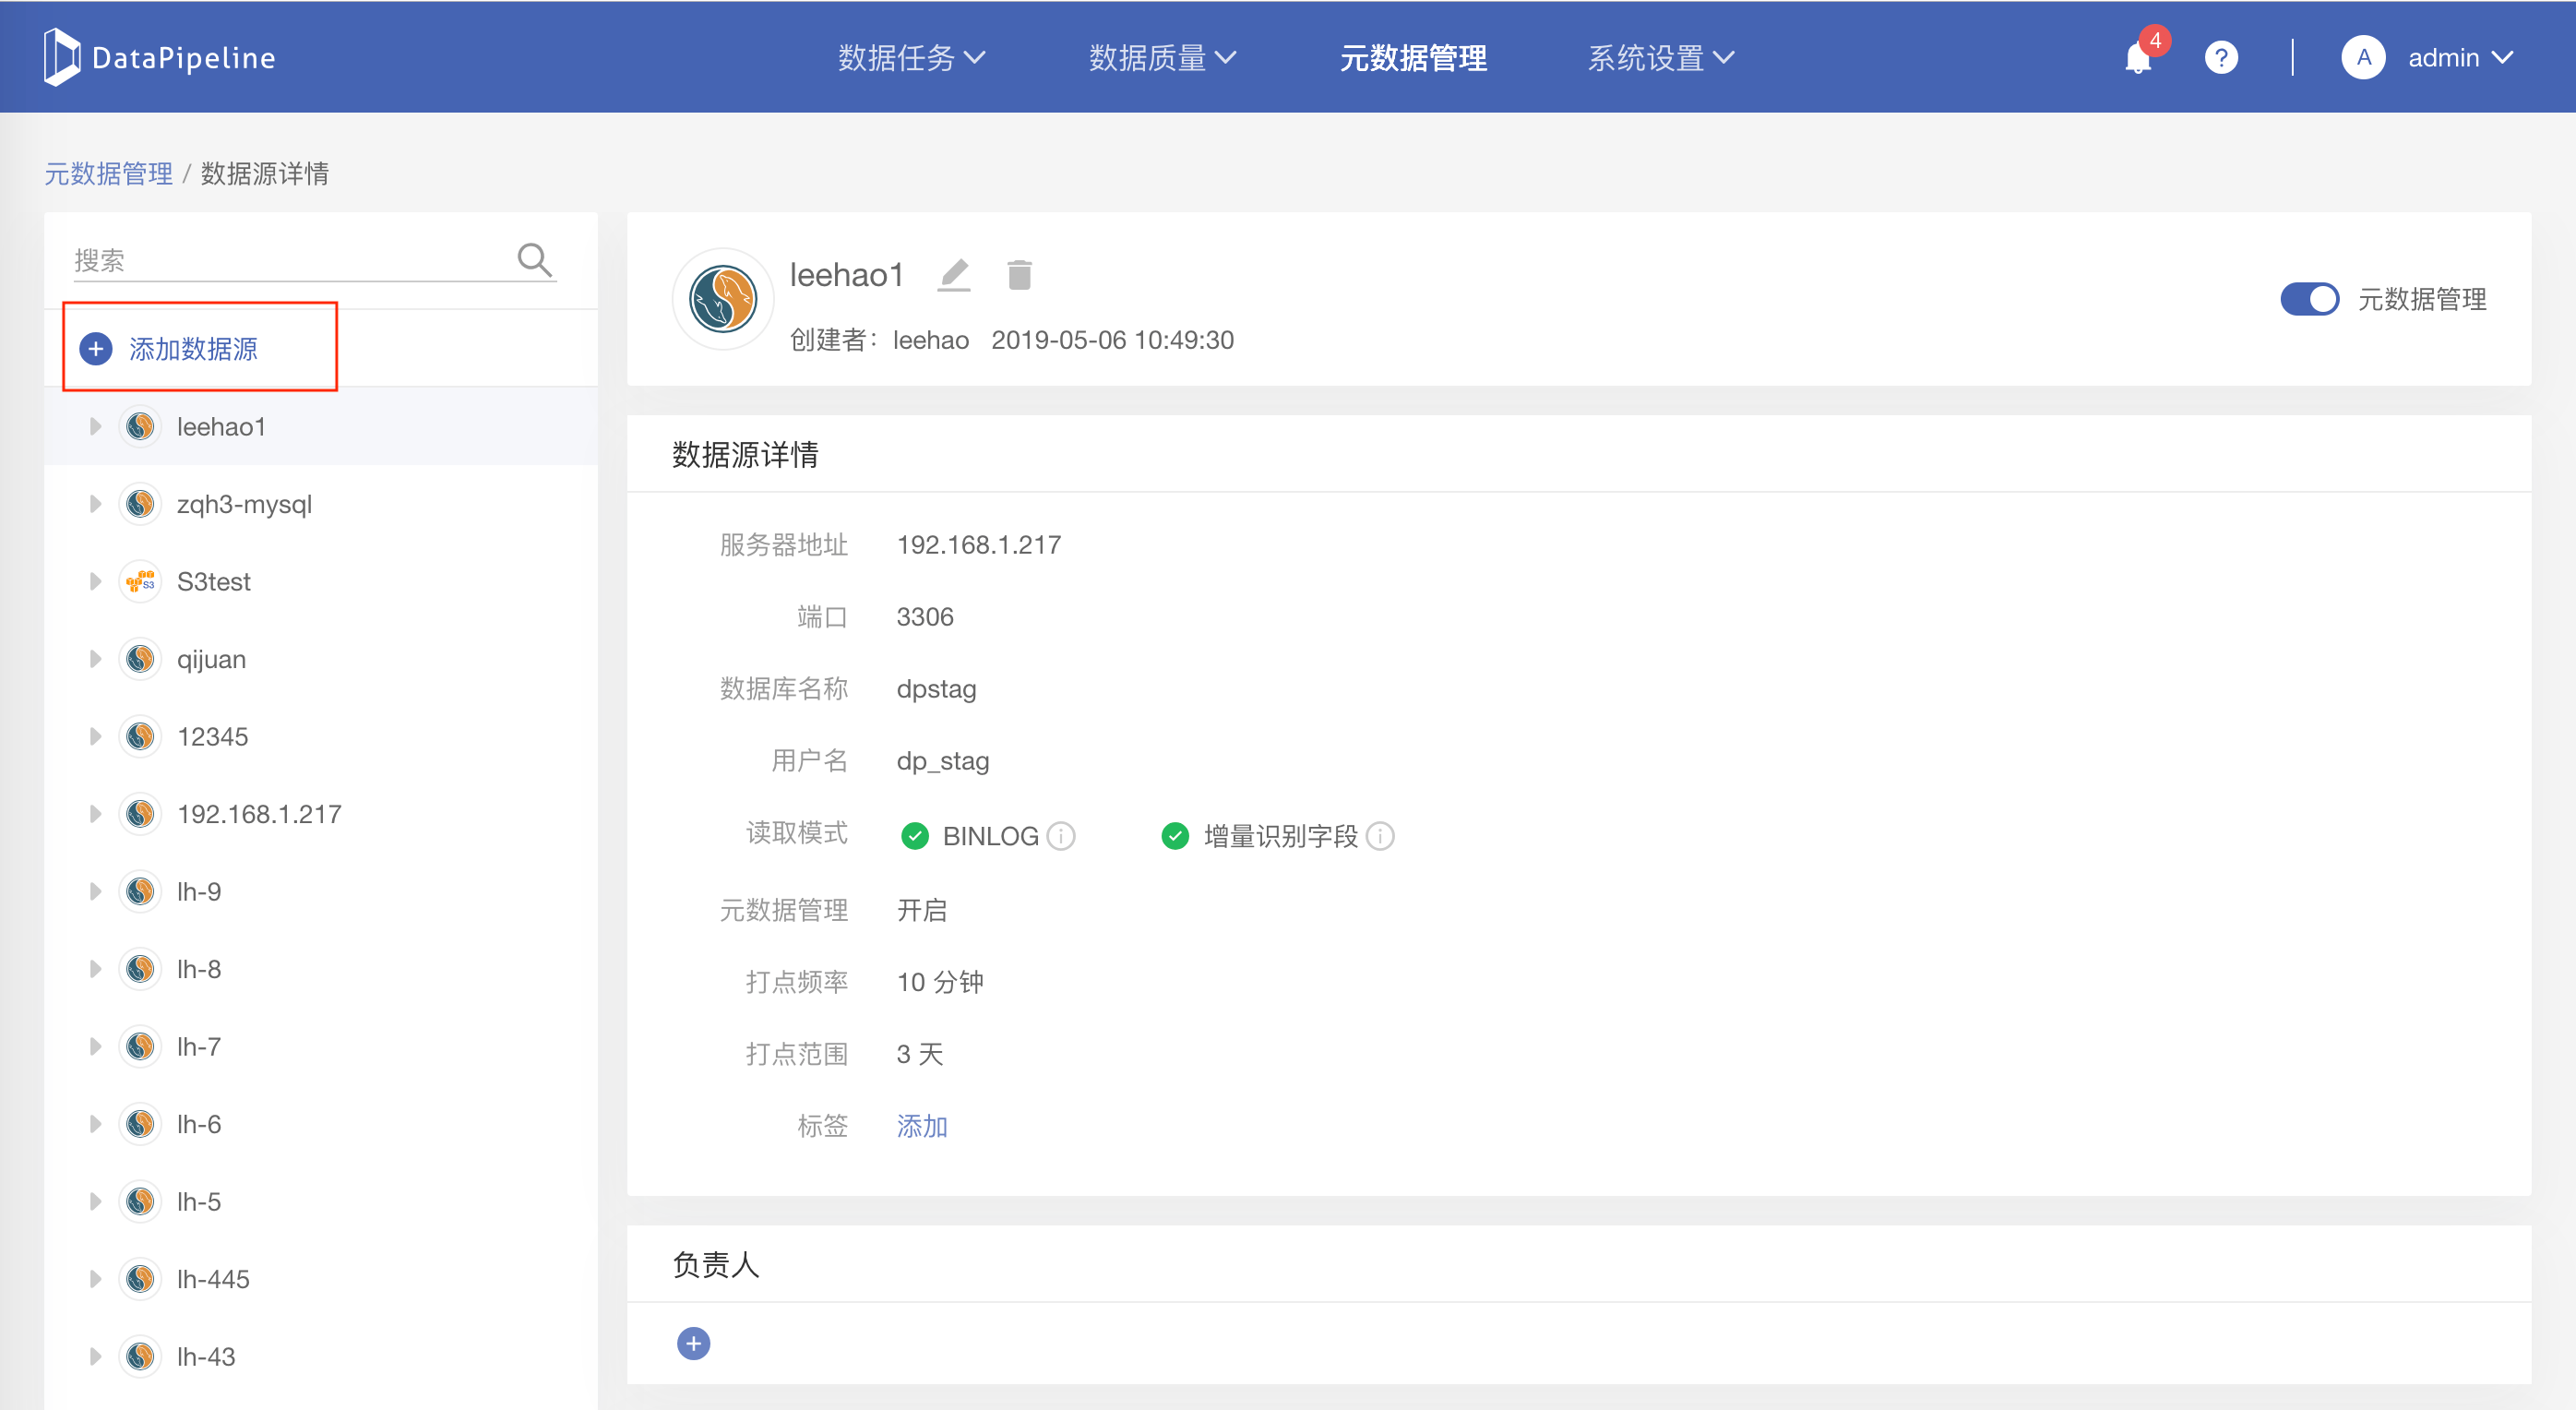Open the notification bell with badge 4
The image size is (2576, 1410).
point(2137,58)
